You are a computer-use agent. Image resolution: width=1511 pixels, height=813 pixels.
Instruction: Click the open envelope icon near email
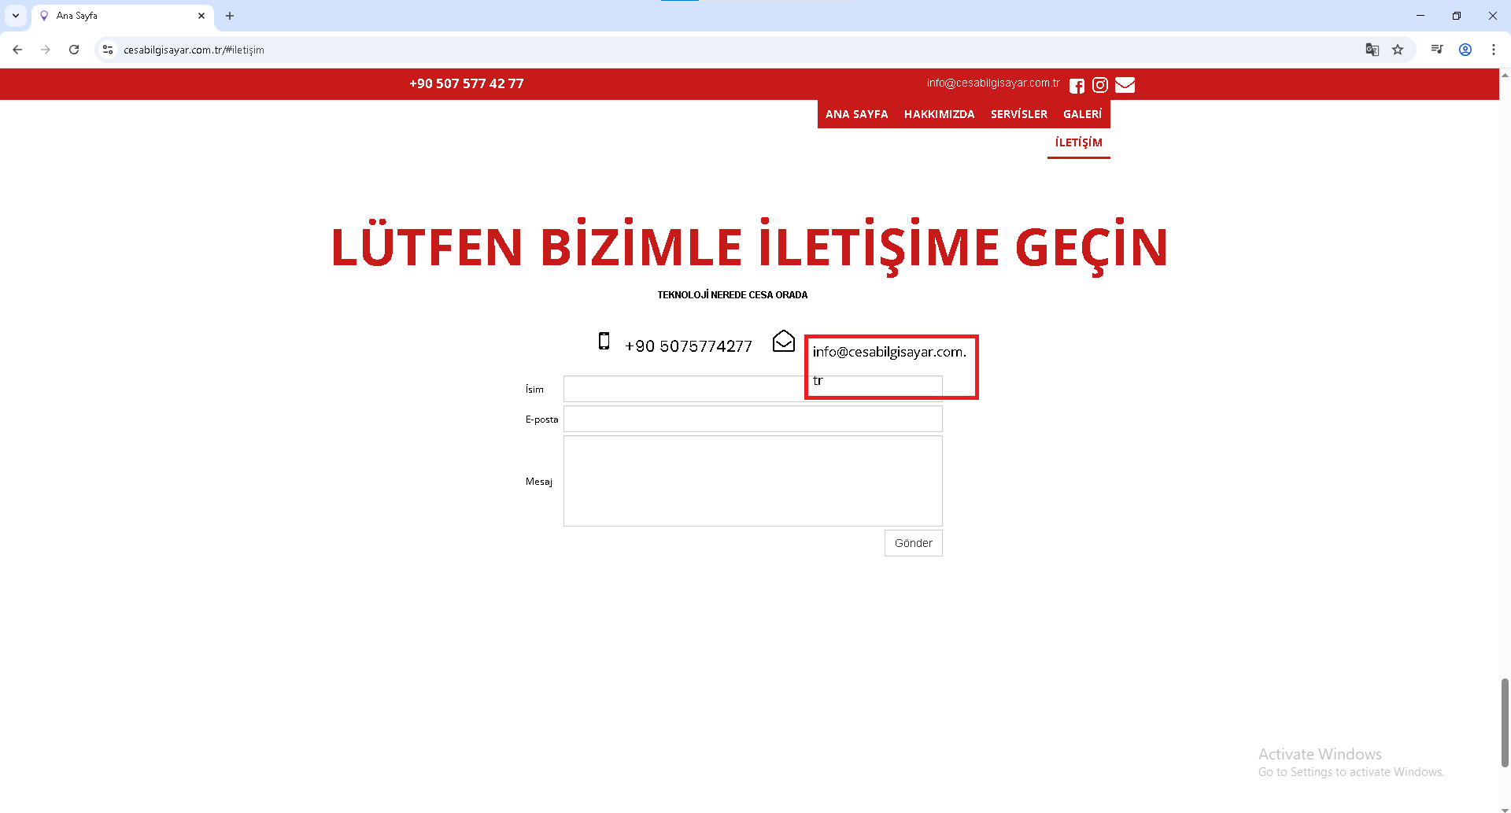pyautogui.click(x=784, y=341)
